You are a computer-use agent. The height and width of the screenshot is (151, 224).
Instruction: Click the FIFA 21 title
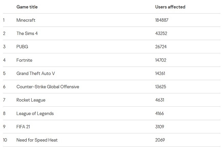click(23, 127)
